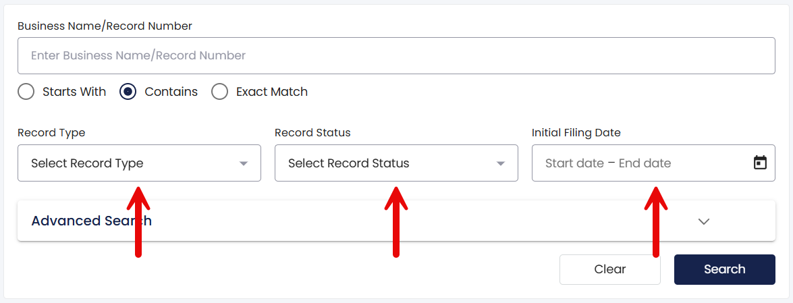Click the Record Status field label
Image resolution: width=793 pixels, height=303 pixels.
pyautogui.click(x=312, y=133)
